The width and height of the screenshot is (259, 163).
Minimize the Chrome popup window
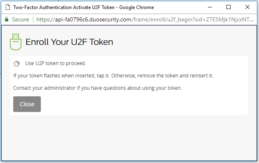[210, 7]
